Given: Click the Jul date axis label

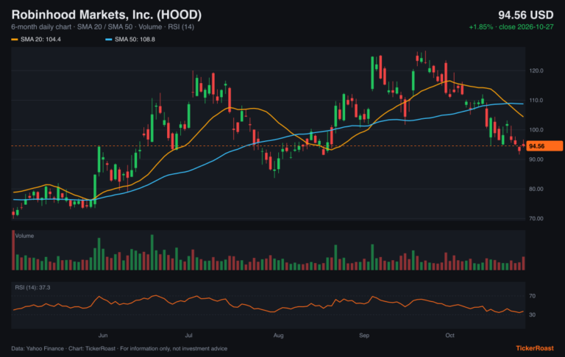Looking at the screenshot, I should [188, 335].
